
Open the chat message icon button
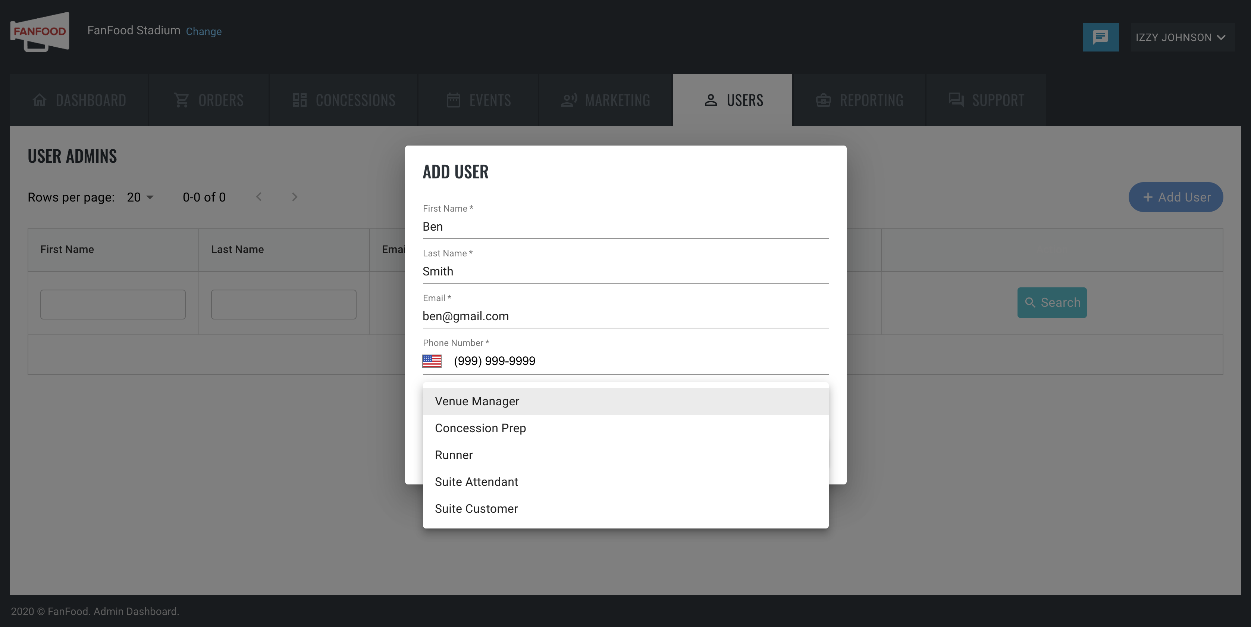[x=1100, y=37]
